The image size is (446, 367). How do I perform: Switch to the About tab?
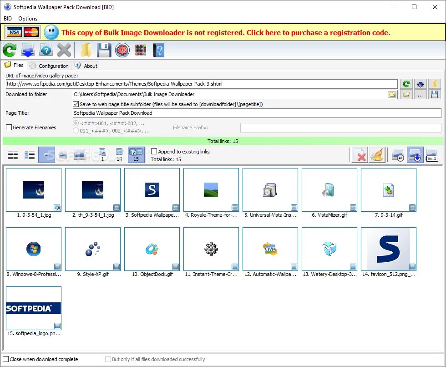point(86,66)
